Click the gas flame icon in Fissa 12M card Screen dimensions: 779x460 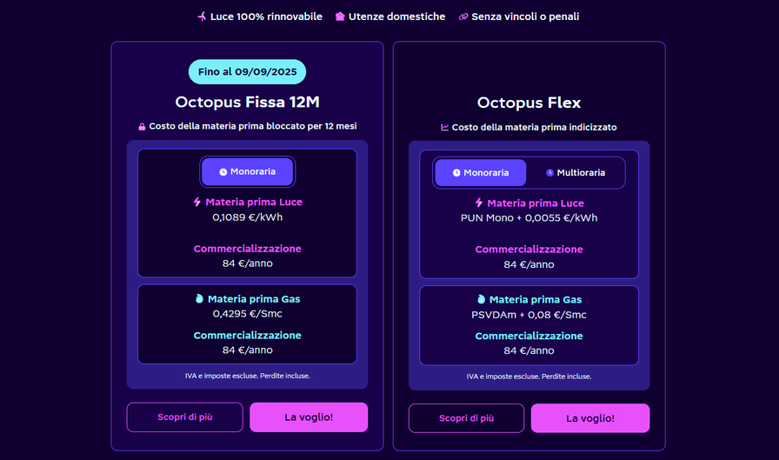pyautogui.click(x=199, y=299)
